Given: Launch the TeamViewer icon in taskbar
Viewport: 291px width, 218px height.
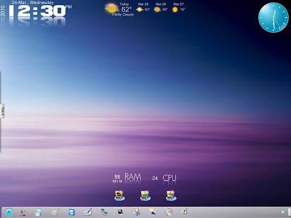Looking at the screenshot, I should tap(72, 212).
